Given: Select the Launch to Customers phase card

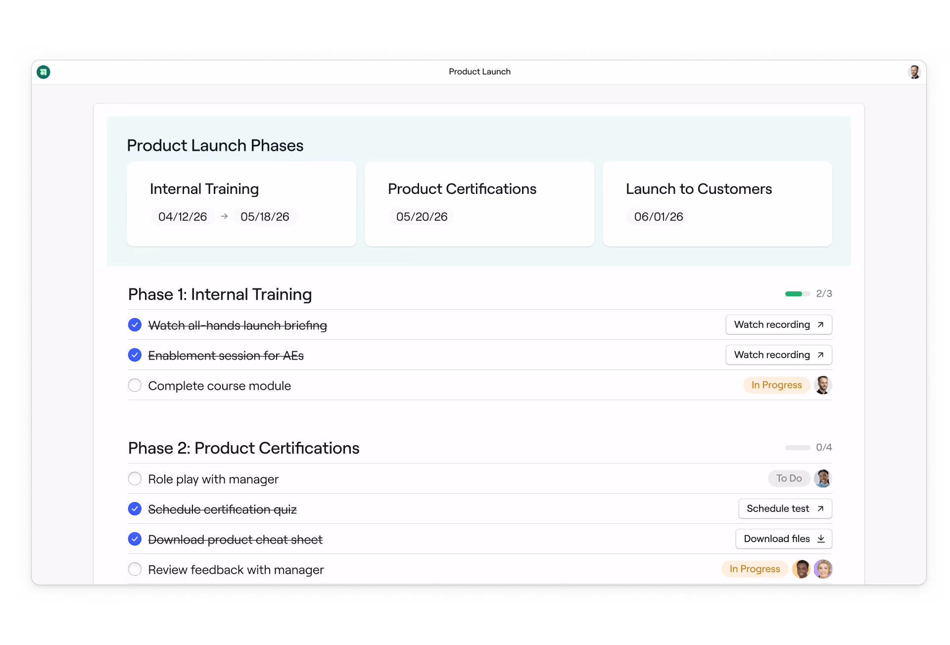Looking at the screenshot, I should pos(717,204).
